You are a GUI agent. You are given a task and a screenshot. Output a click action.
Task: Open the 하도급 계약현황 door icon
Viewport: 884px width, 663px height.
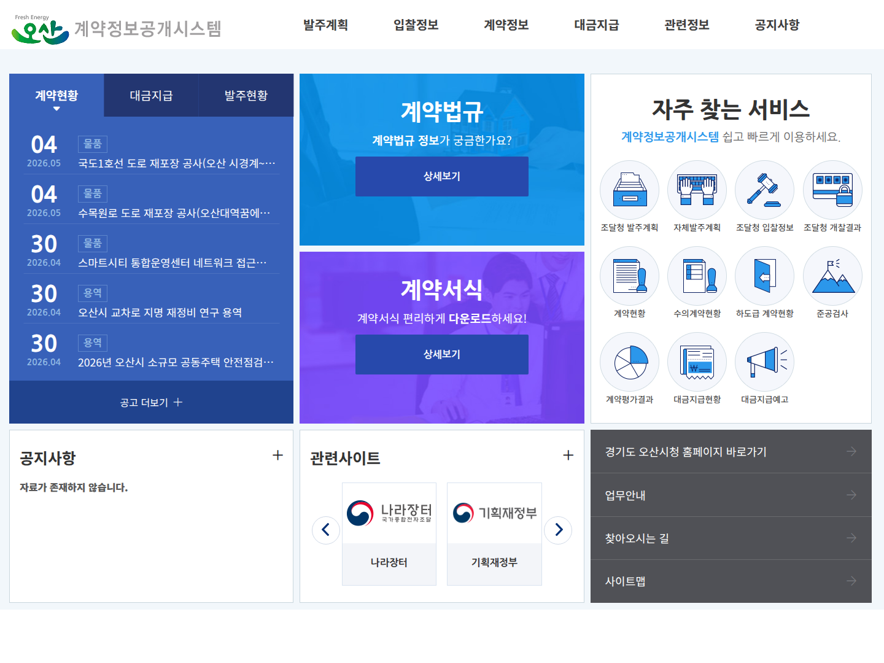tap(764, 276)
